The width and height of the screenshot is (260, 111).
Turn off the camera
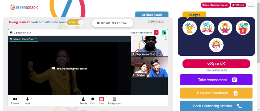[x=15, y=101]
